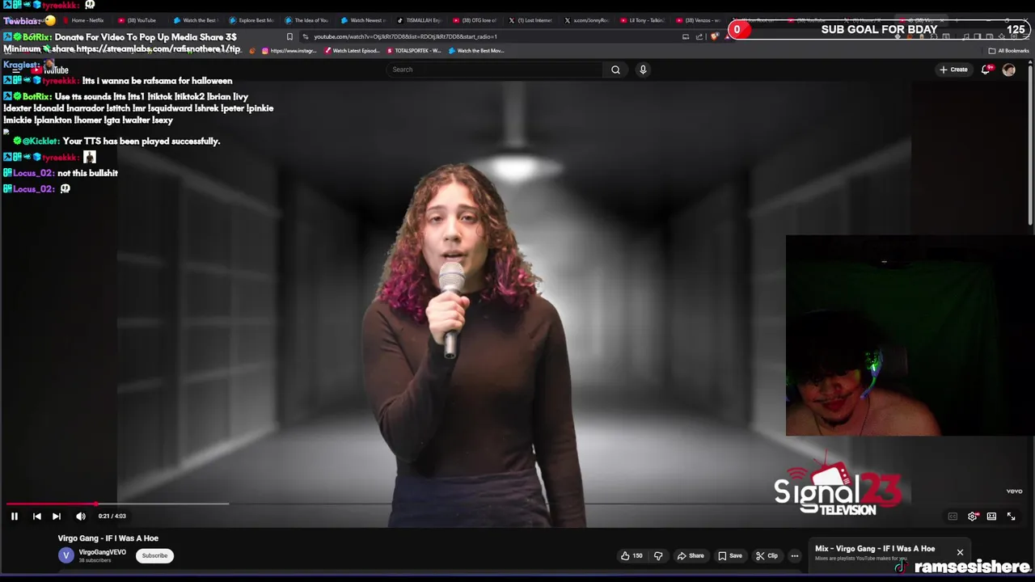Open Watch Latest Episod bookmark
The width and height of the screenshot is (1035, 582).
point(352,51)
